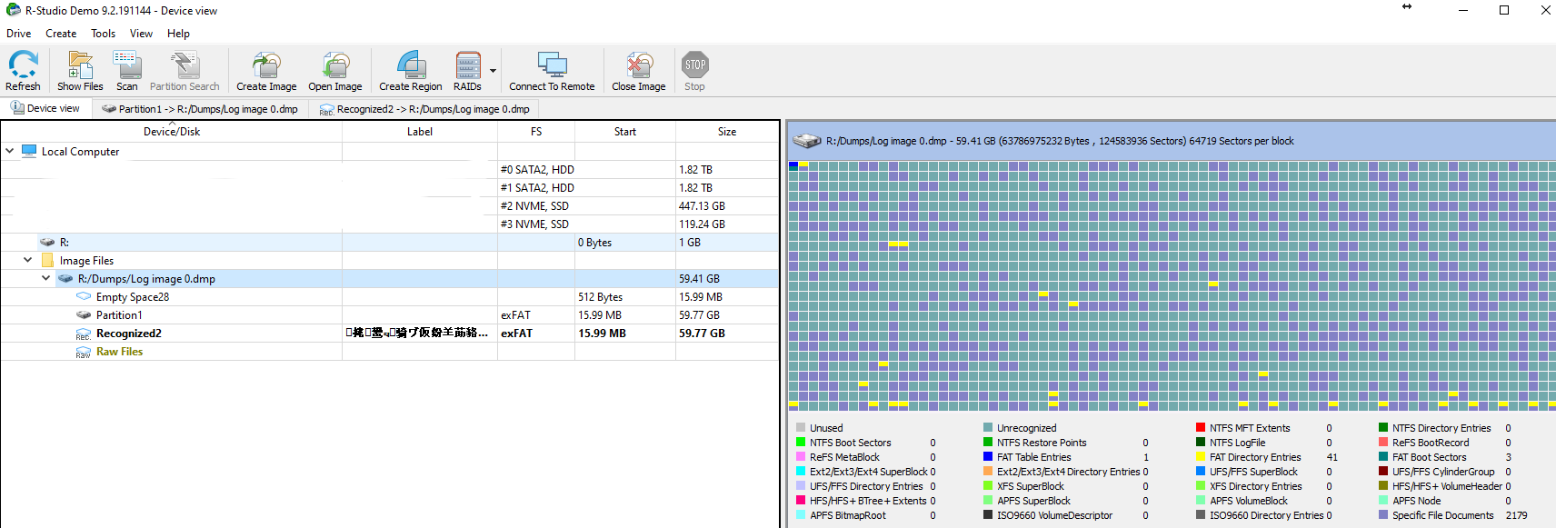This screenshot has width=1556, height=528.
Task: Click Connect To Remote icon
Action: [552, 70]
